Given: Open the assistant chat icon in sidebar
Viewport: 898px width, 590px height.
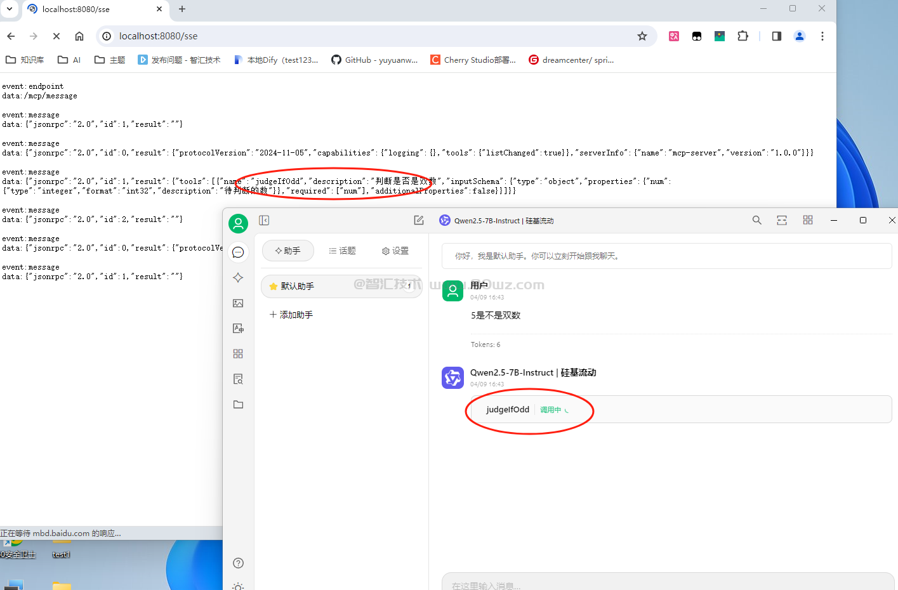Looking at the screenshot, I should coord(238,252).
